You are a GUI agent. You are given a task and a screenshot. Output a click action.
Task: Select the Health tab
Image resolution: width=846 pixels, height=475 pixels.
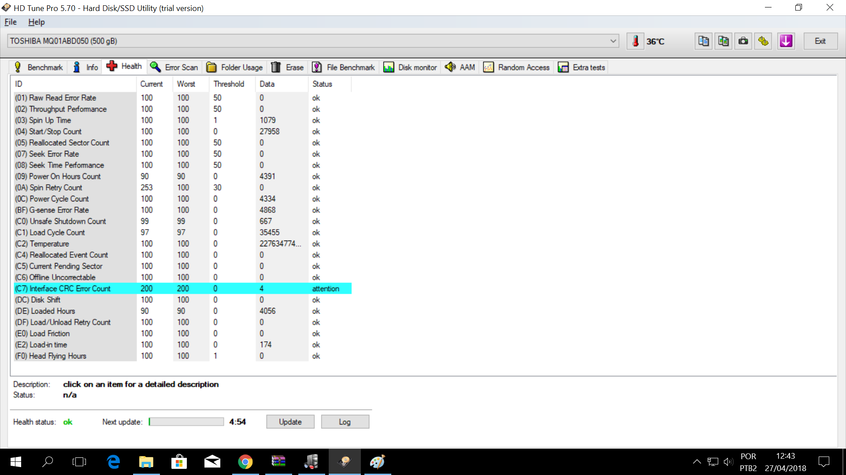[124, 66]
